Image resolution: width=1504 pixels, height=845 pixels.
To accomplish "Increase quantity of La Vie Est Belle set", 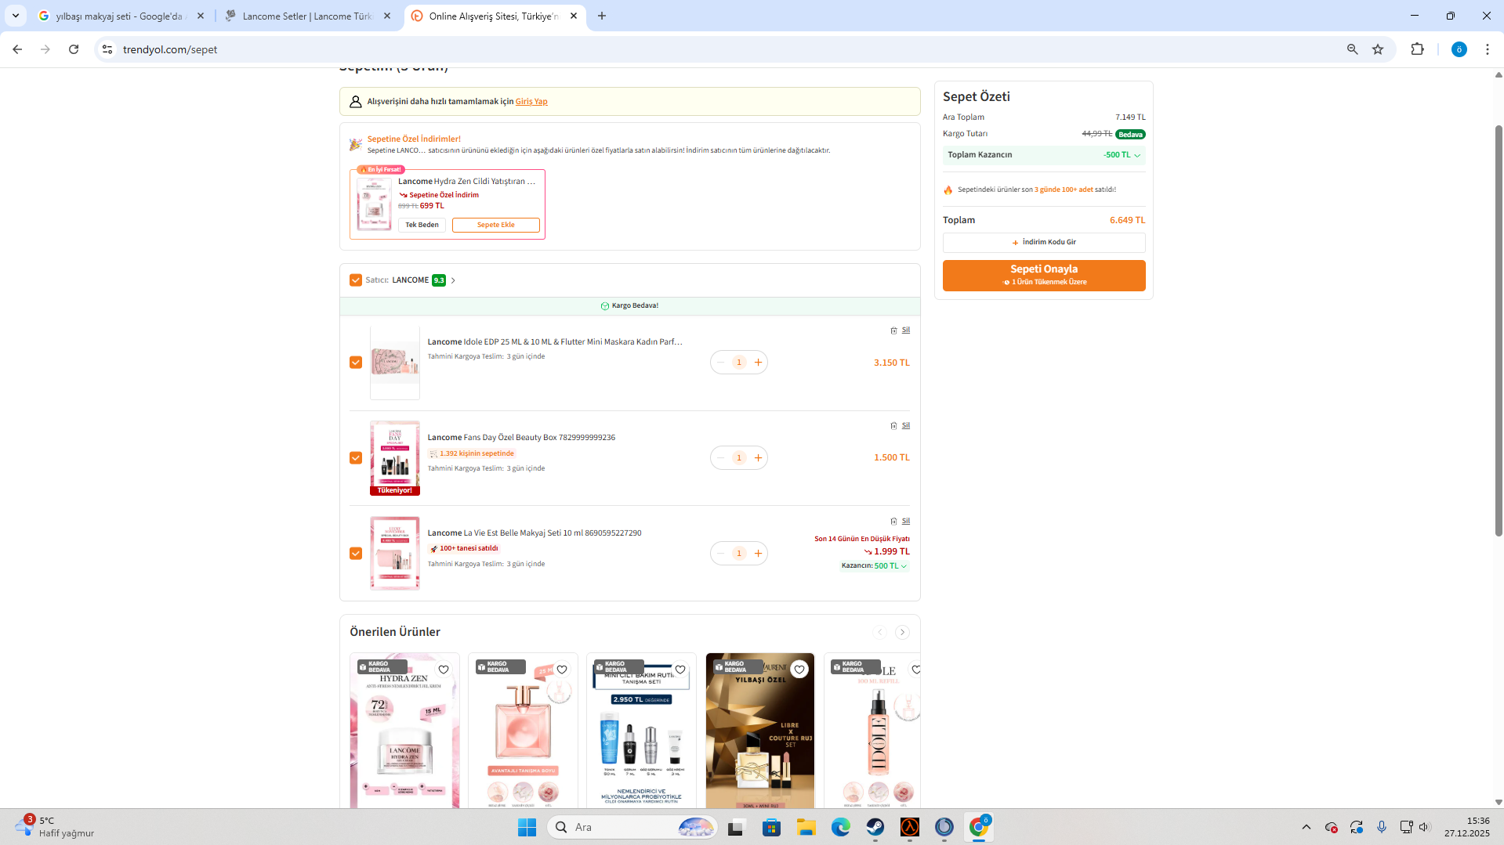I will coord(758,554).
